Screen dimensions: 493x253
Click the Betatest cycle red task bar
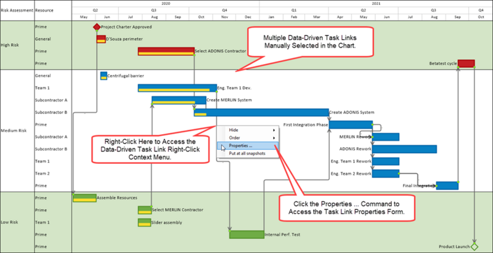(467, 63)
